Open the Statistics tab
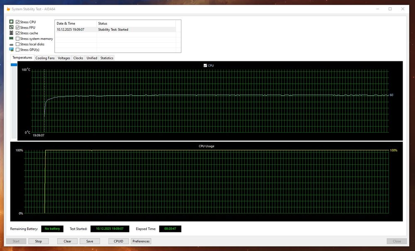Screen dimensions: 415x251 (107, 58)
